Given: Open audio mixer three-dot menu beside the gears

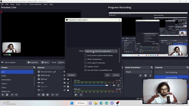Looking at the screenshot, I should pyautogui.click(x=81, y=95).
